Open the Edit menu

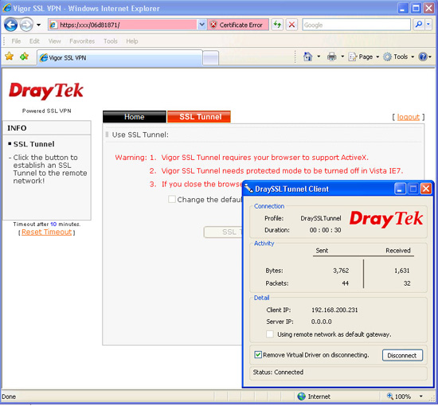point(34,41)
